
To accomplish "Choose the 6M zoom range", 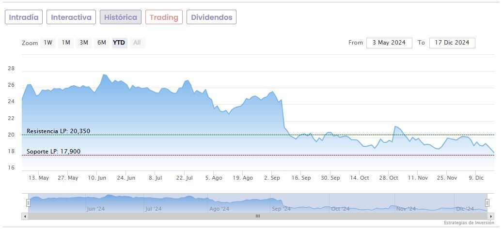I will 101,43.
